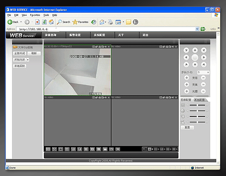The height and width of the screenshot is (176, 226).
Task: Close the top-right No Video pane
Action: (x=176, y=47)
